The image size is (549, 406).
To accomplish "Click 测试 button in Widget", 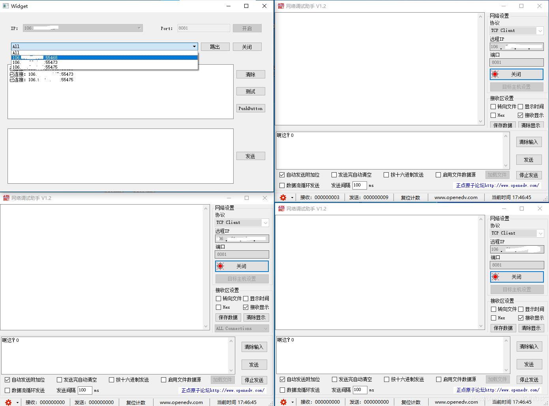I will (251, 91).
